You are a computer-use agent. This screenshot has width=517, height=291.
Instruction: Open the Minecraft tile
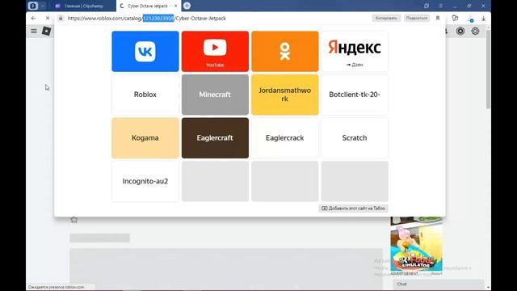tap(215, 95)
